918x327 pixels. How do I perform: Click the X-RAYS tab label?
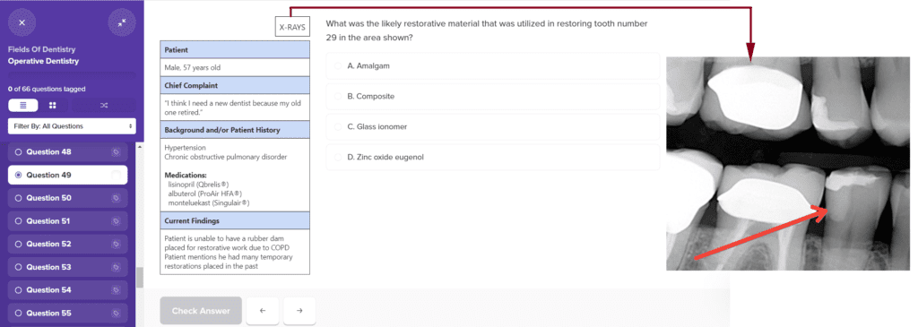click(292, 27)
